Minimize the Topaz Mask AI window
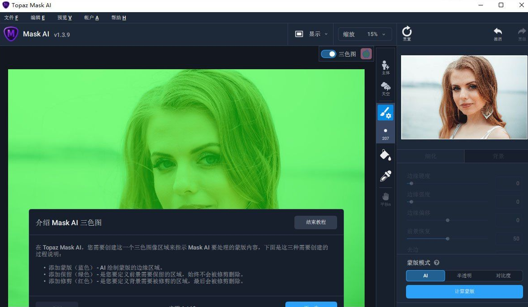Image resolution: width=528 pixels, height=307 pixels. pos(481,5)
